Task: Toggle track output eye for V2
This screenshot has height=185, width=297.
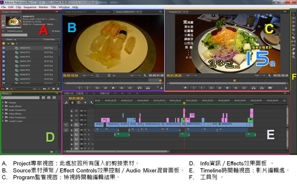Action: point(85,120)
